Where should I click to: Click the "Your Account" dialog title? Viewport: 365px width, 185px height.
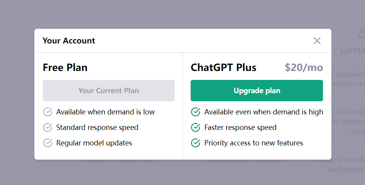point(69,41)
